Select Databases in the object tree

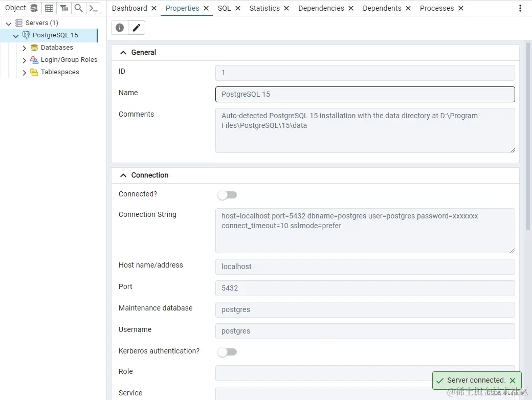(x=57, y=48)
